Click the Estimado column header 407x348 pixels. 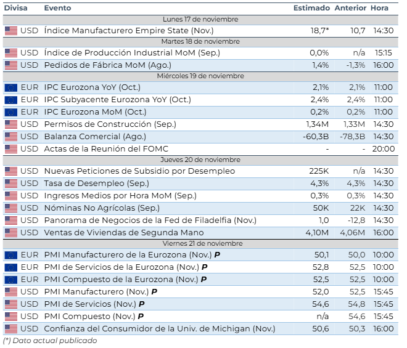tap(311, 8)
